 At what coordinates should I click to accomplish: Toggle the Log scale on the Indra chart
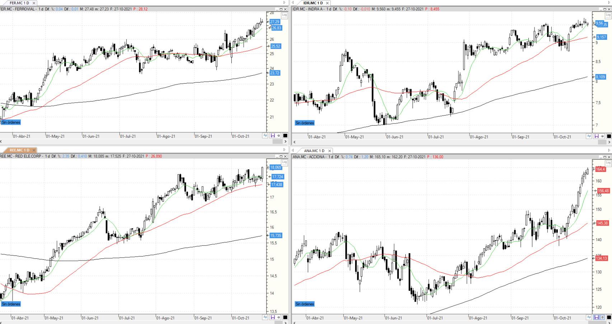608,15
